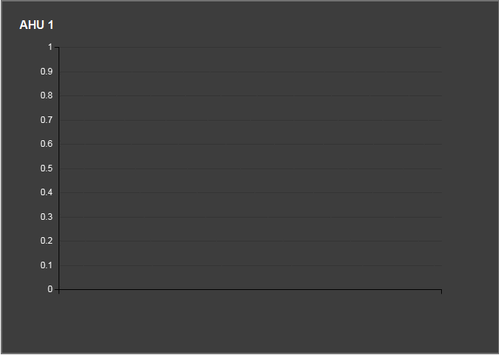Select the 0.2 y-axis label
The height and width of the screenshot is (355, 499).
point(46,241)
